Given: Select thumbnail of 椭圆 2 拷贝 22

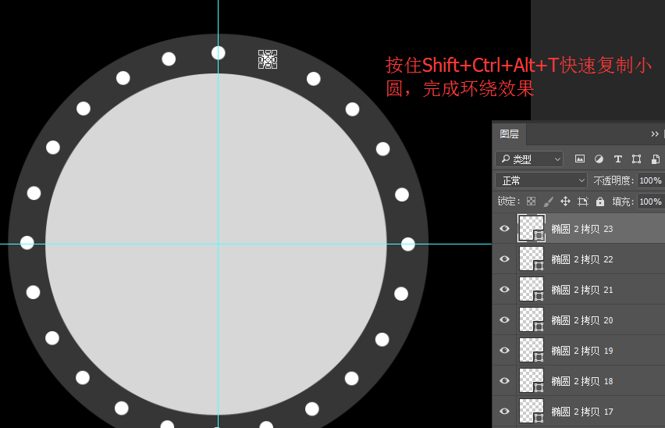Looking at the screenshot, I should coord(532,259).
